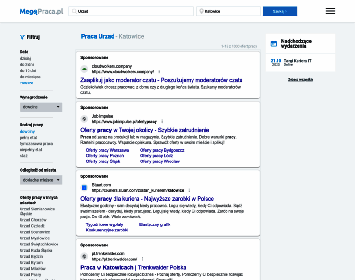Viewport: 355px width, 280px height.
Task: Click the Stuart.com blue favicon
Action: (x=84, y=188)
